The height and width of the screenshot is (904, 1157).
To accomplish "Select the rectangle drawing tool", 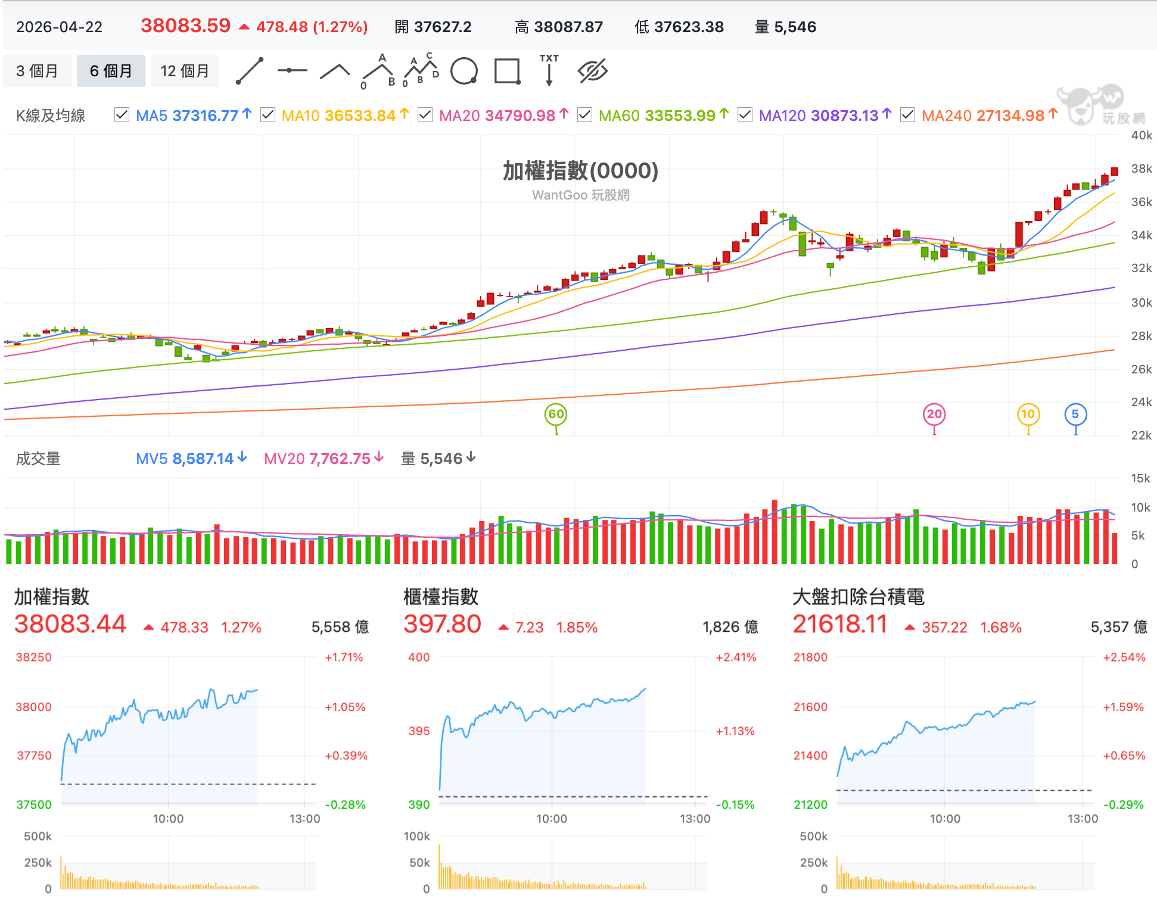I will tap(508, 71).
